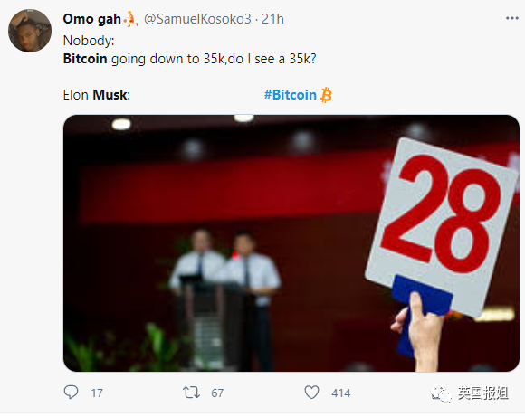Screen dimensions: 525x417
Task: Click the Chinese watermark text label
Action: pyautogui.click(x=483, y=393)
